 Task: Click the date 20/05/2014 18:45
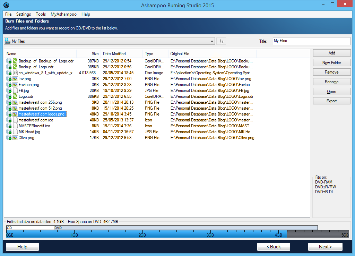118,73
